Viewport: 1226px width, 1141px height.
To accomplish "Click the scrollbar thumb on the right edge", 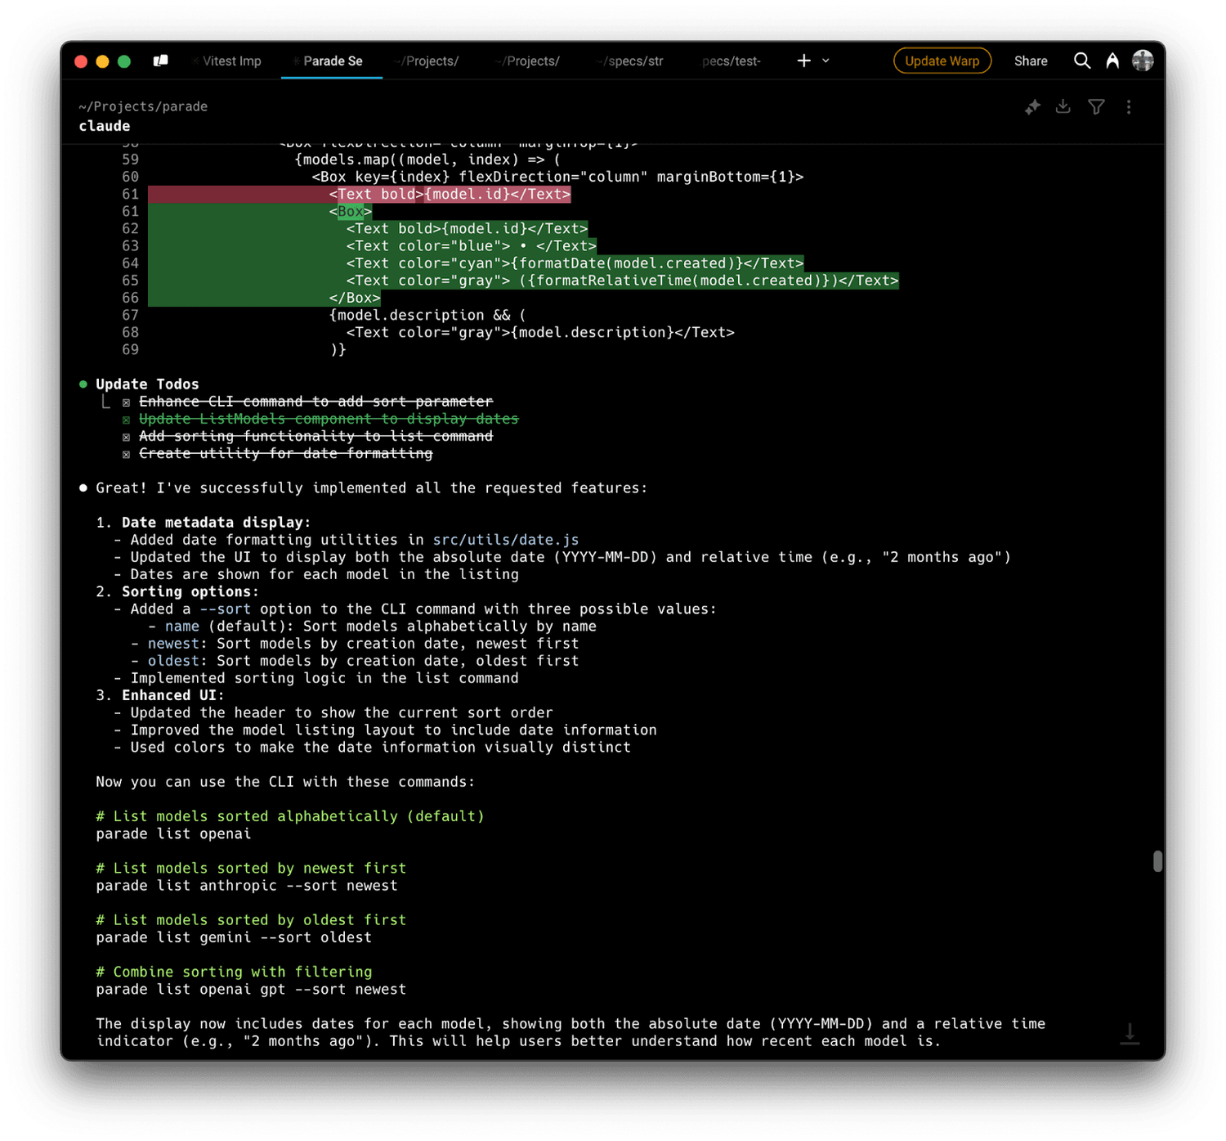I will coord(1157,863).
